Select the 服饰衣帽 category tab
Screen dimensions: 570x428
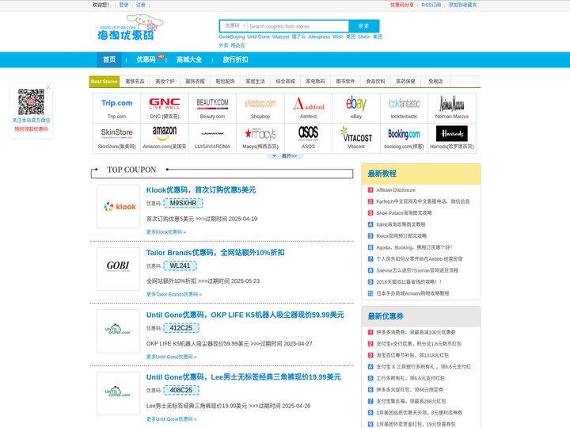pos(196,82)
